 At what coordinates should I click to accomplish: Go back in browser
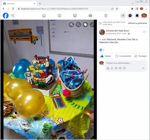4,9
